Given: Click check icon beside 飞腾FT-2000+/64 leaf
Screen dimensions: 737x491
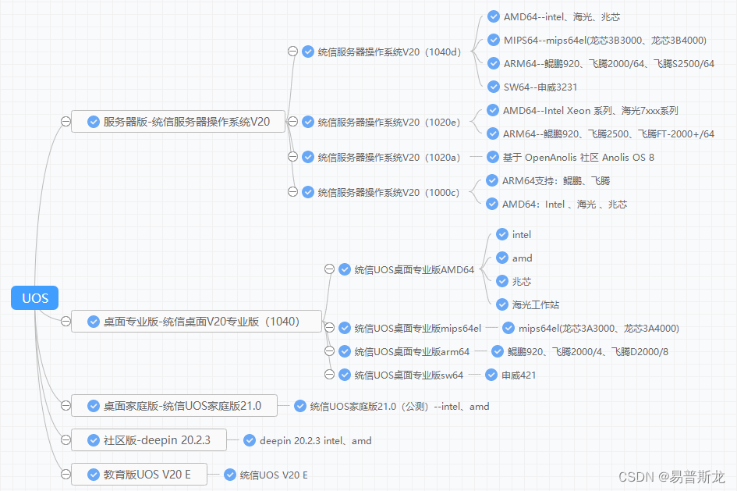Looking at the screenshot, I should [x=493, y=133].
